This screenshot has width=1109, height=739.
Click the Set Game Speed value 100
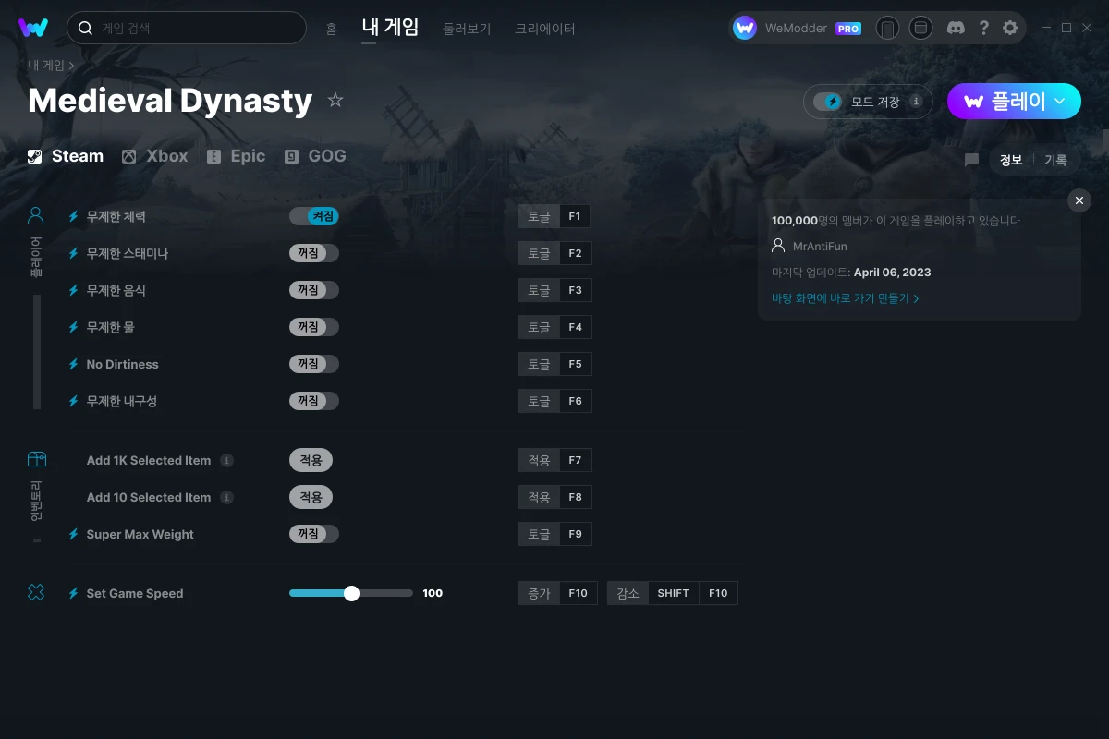(x=433, y=593)
